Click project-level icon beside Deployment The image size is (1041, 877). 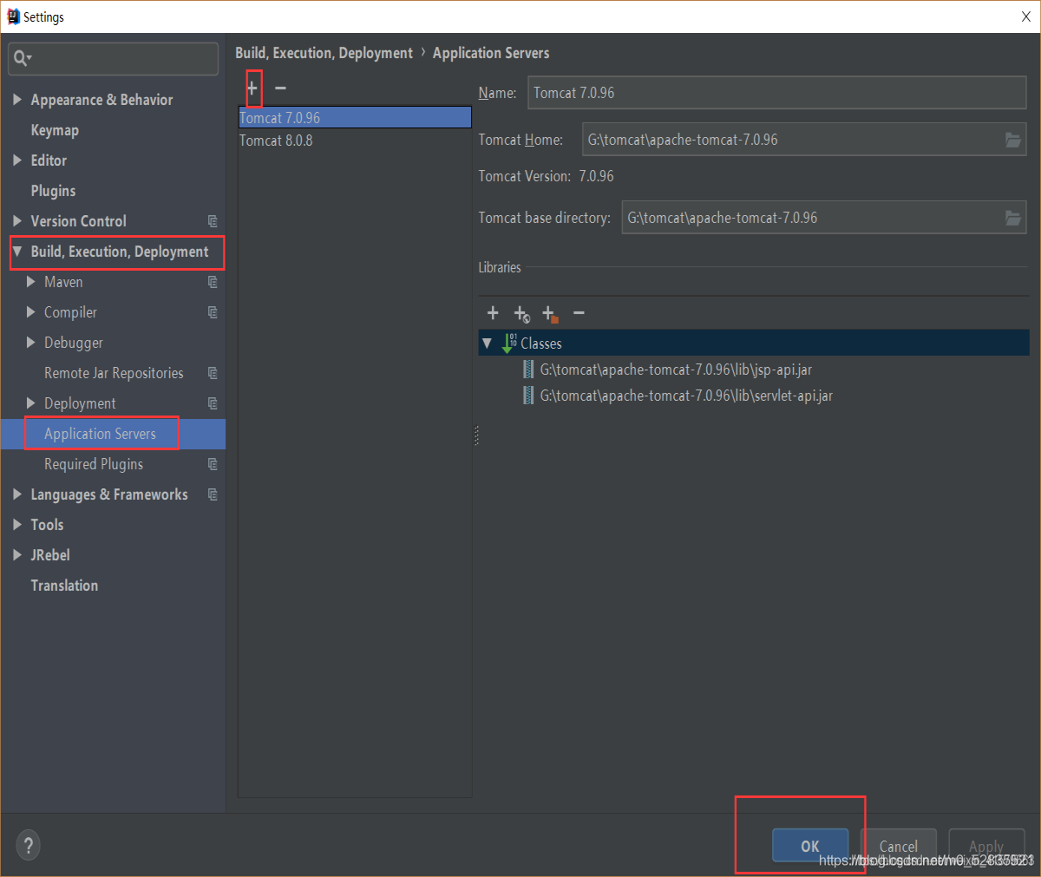click(213, 403)
